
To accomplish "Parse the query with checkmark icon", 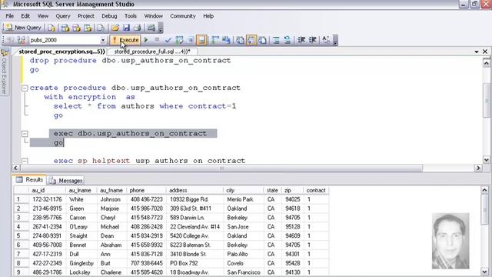I will pyautogui.click(x=168, y=40).
